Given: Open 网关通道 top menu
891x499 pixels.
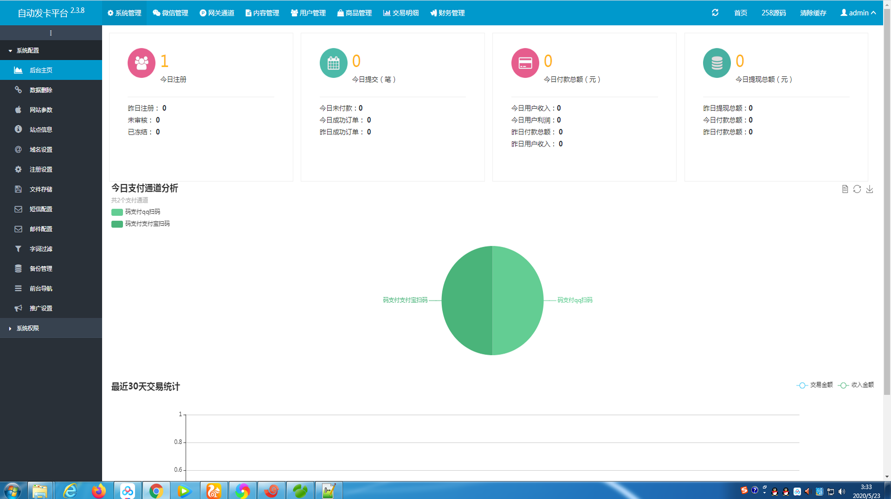Looking at the screenshot, I should pyautogui.click(x=217, y=13).
